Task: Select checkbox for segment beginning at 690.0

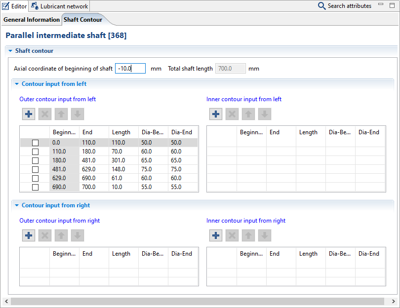Action: click(35, 187)
